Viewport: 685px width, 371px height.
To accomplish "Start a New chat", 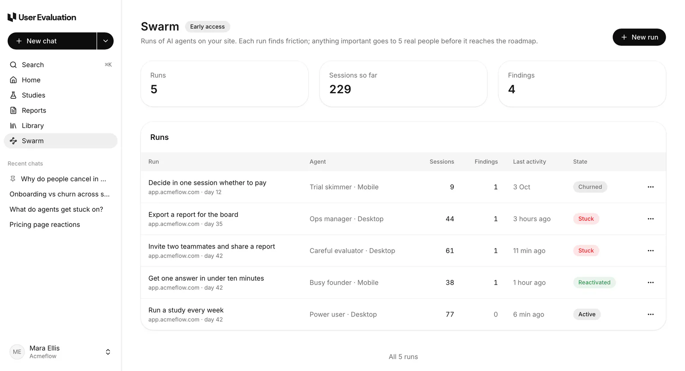I will [52, 41].
